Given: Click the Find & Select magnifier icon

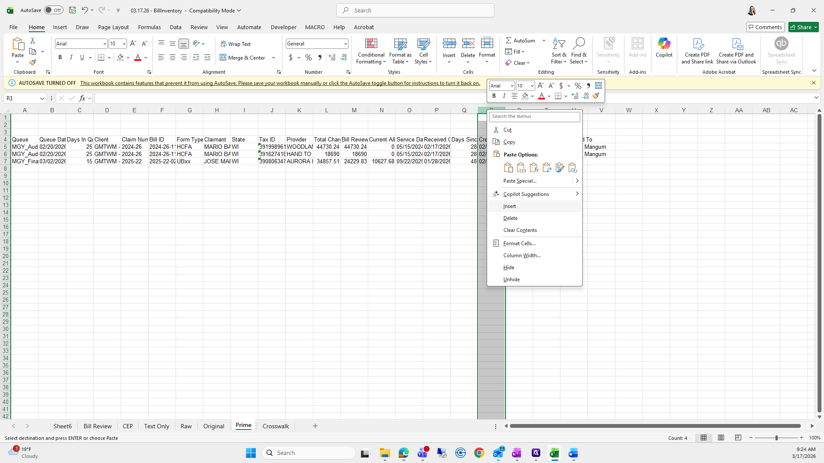Looking at the screenshot, I should [x=579, y=44].
